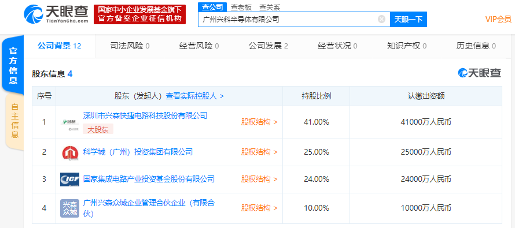Click the red 官方备案企业征信机构 banner
515x228 pixels.
pos(139,14)
